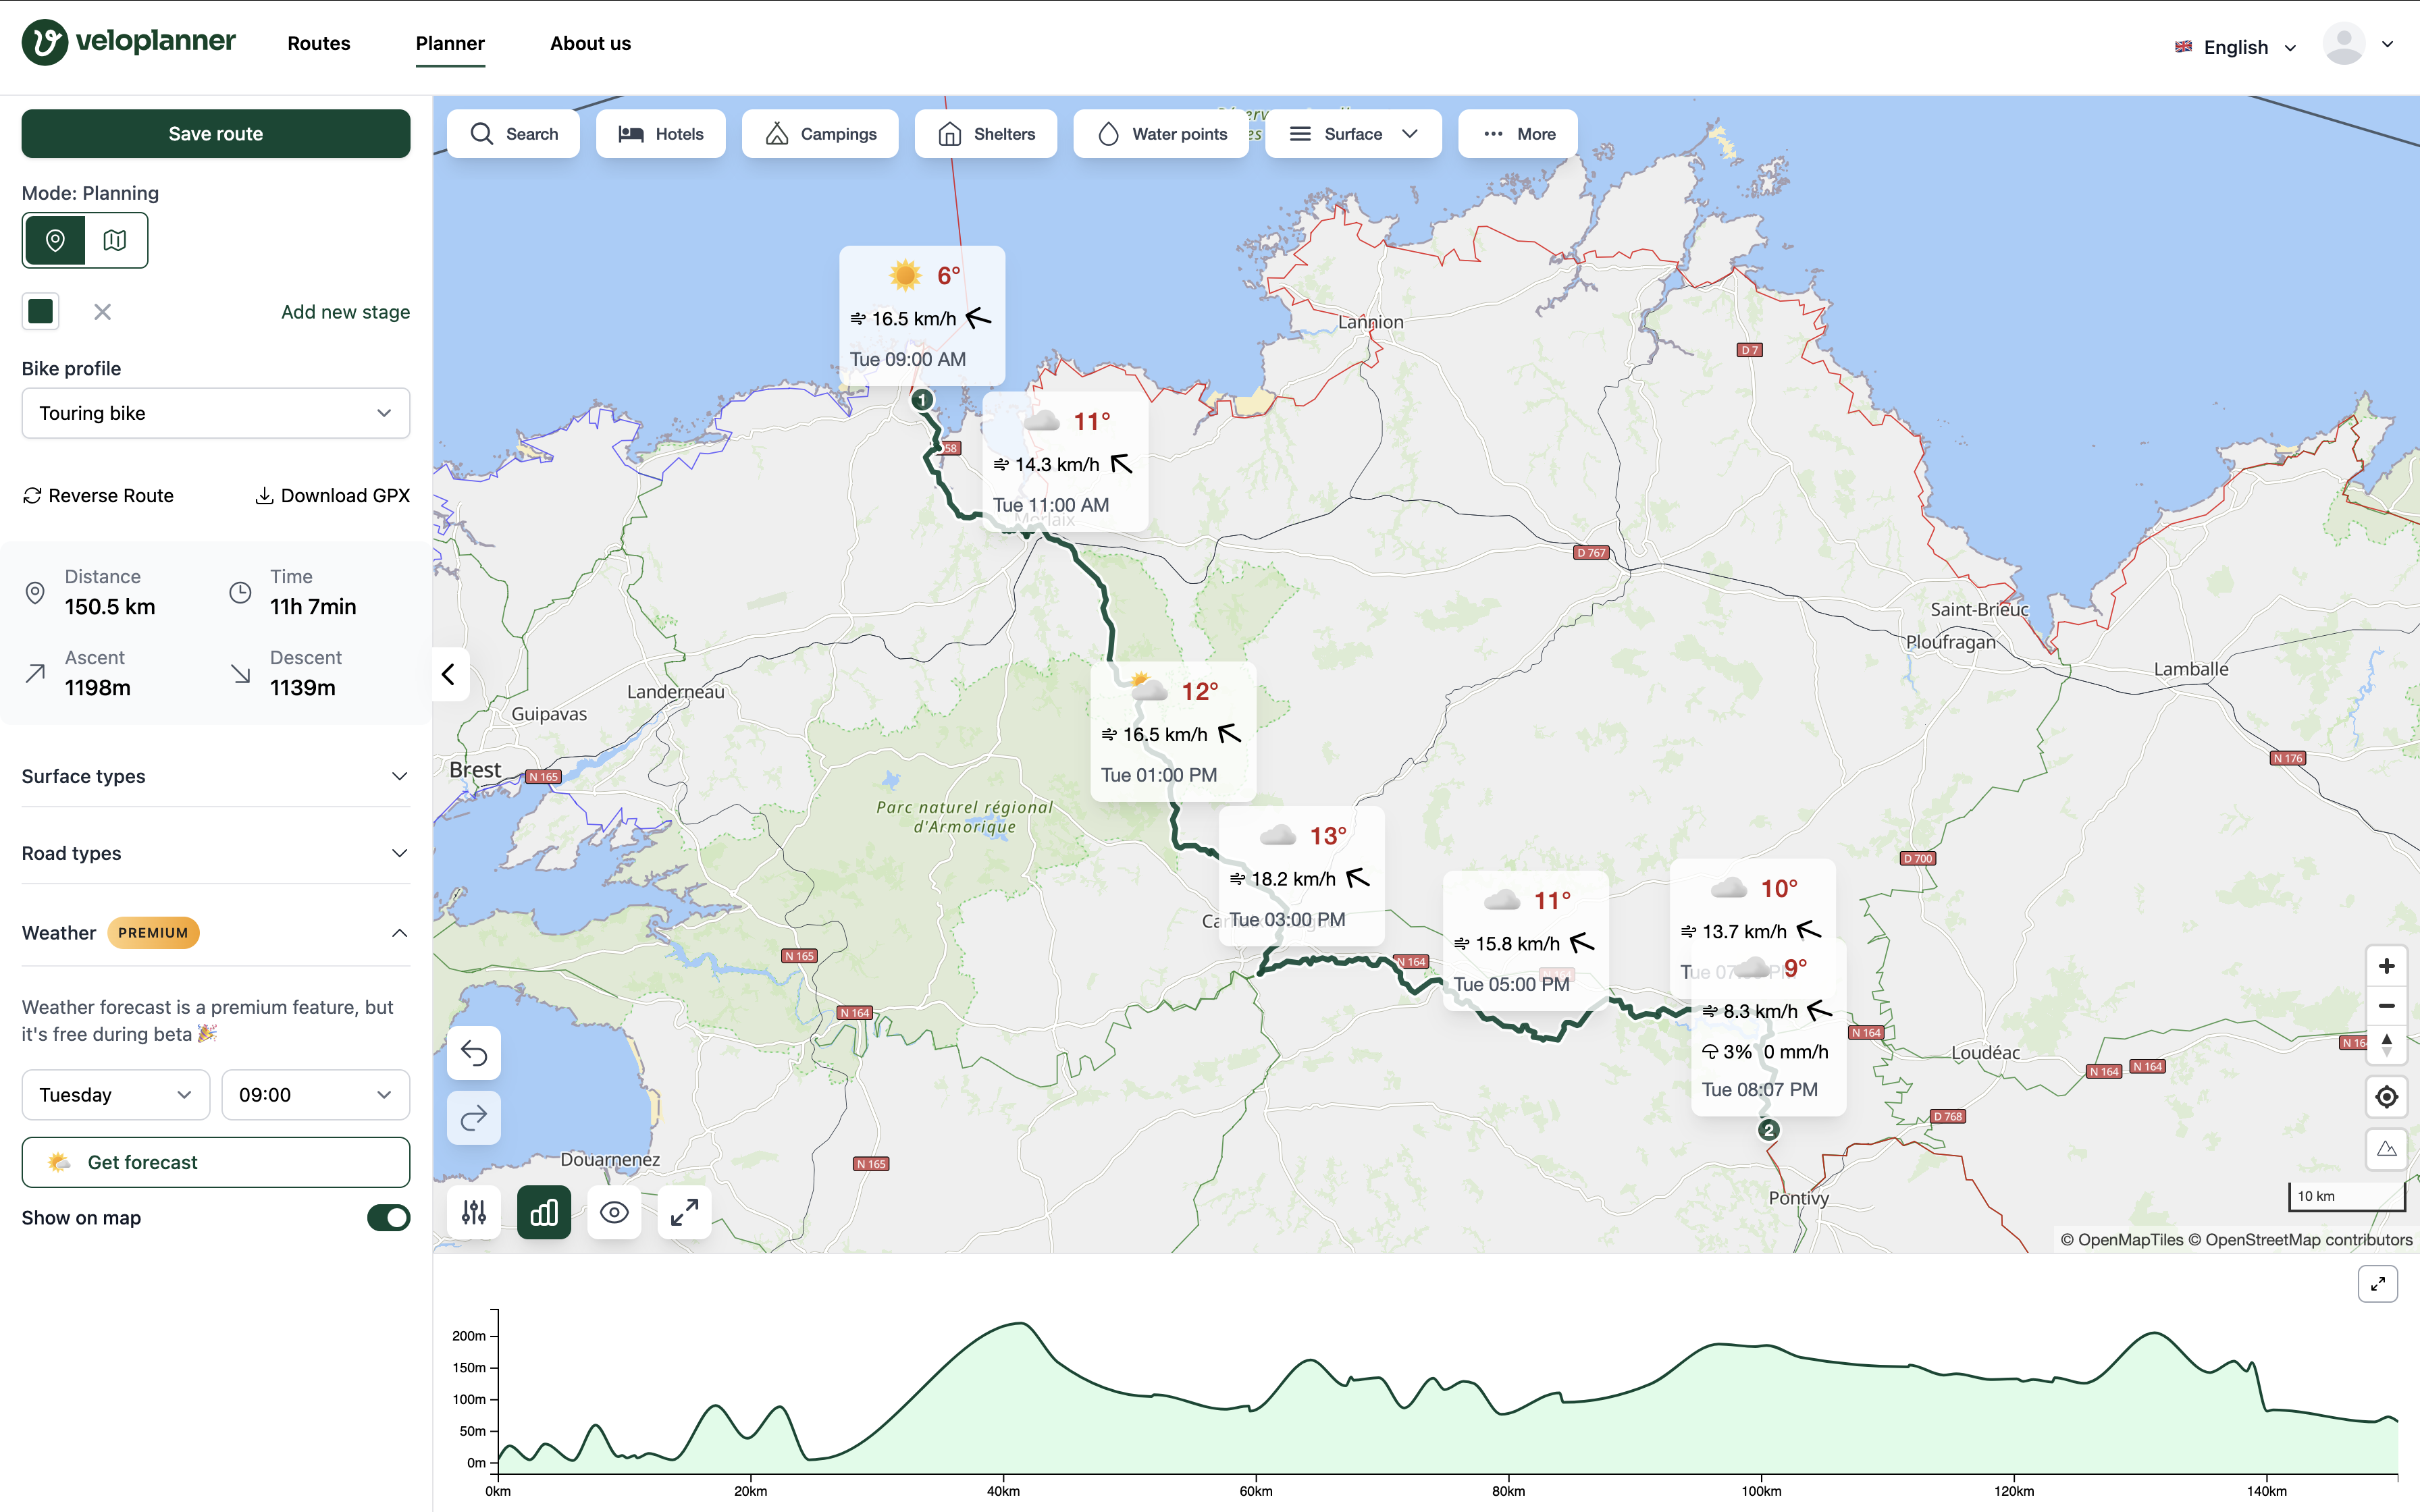
Task: Click Reverse Route
Action: click(x=98, y=496)
